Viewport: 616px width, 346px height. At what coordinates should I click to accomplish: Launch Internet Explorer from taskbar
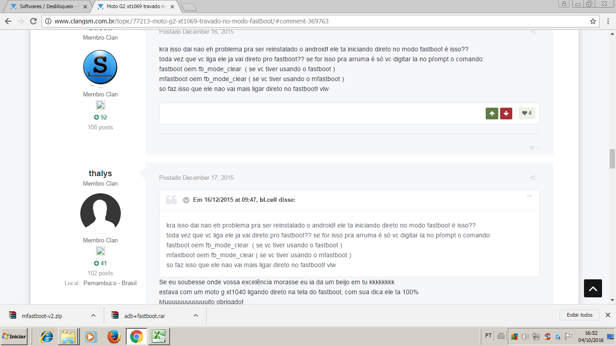[47, 336]
